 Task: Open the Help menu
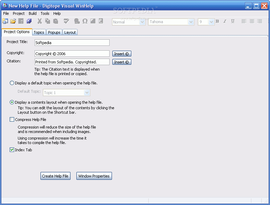point(57,13)
